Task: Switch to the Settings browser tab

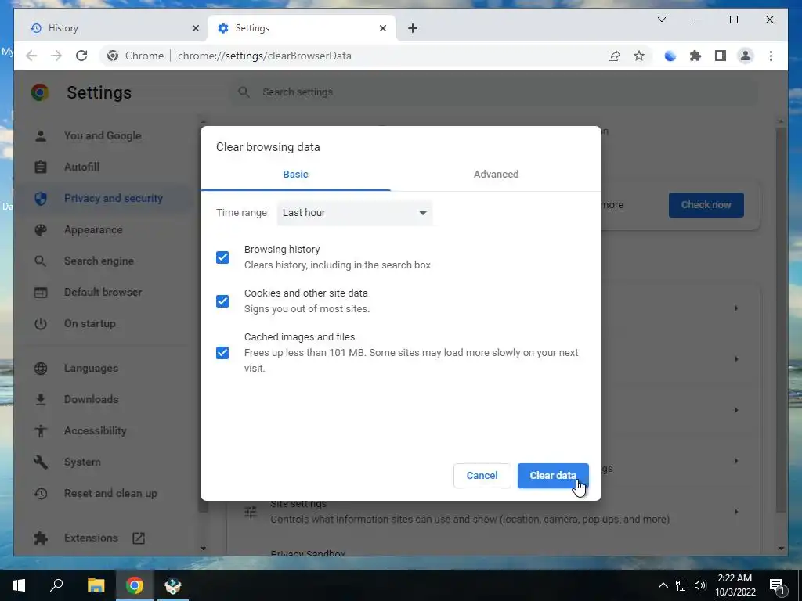Action: 302,28
